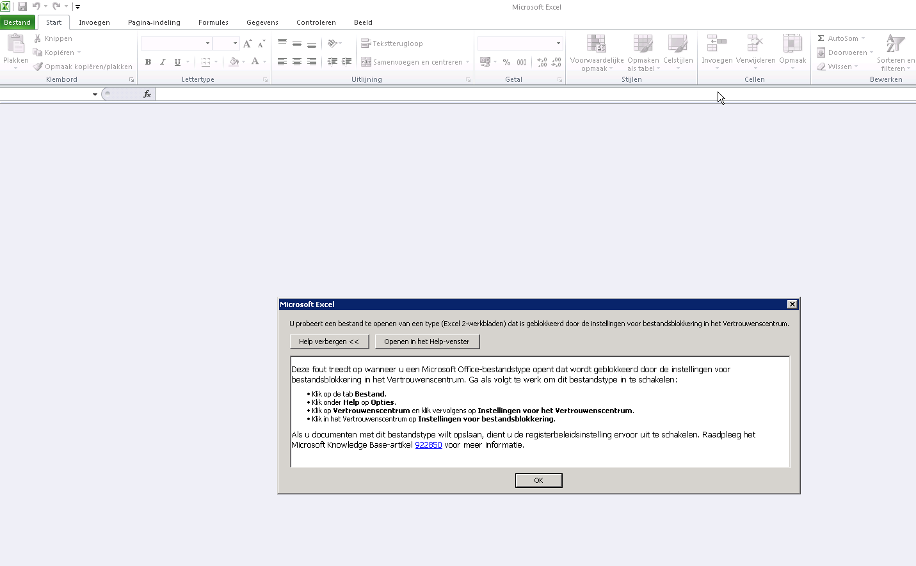This screenshot has width=916, height=566.
Task: Open Doorvoeren fill menu
Action: click(844, 52)
